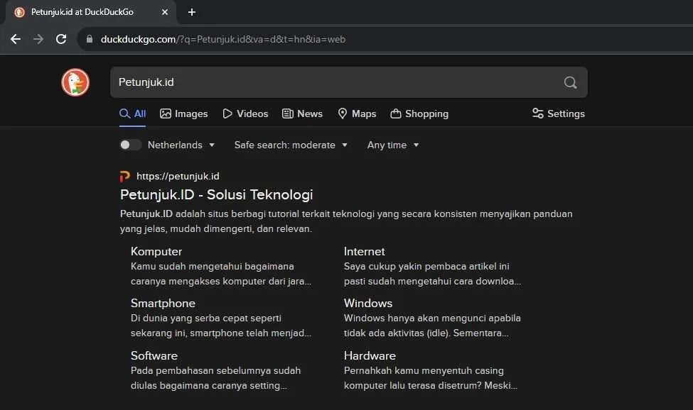Click the padlock site info icon
This screenshot has height=410, width=693.
coord(90,39)
